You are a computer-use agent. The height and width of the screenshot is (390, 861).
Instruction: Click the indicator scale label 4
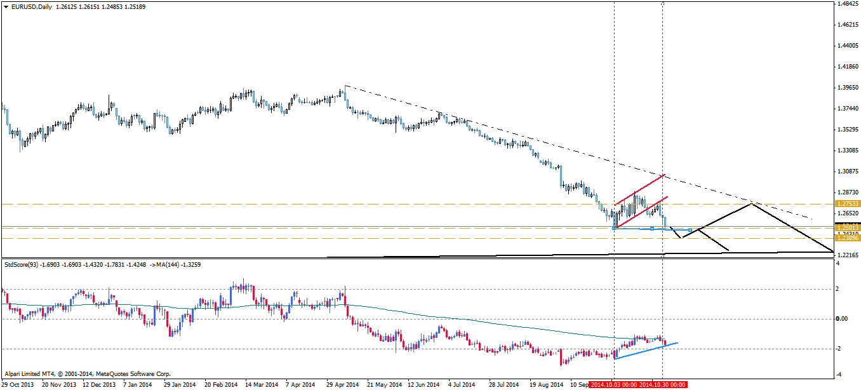point(839,264)
